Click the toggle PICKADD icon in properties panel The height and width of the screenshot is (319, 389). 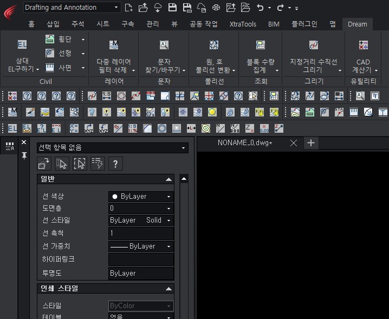(44, 164)
